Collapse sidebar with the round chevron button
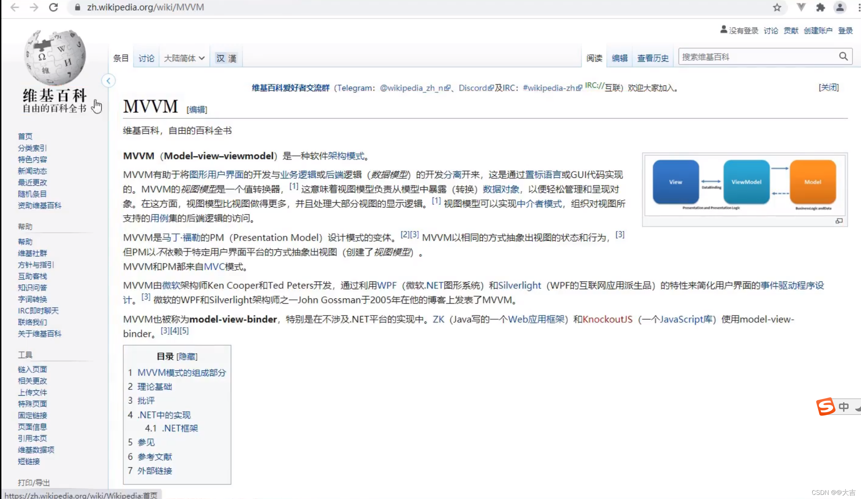 click(x=108, y=81)
